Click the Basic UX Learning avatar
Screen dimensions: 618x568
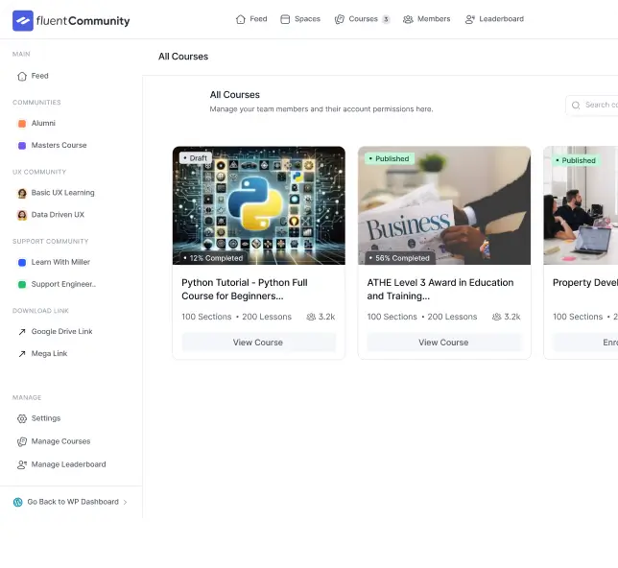point(22,193)
